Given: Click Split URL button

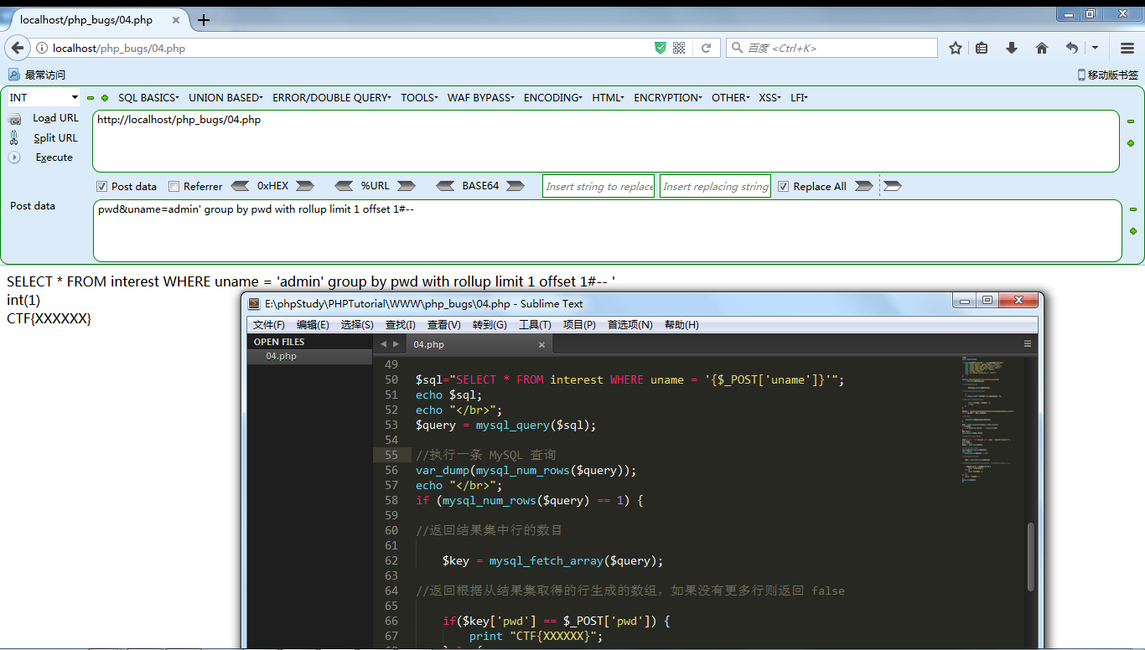Looking at the screenshot, I should point(55,138).
